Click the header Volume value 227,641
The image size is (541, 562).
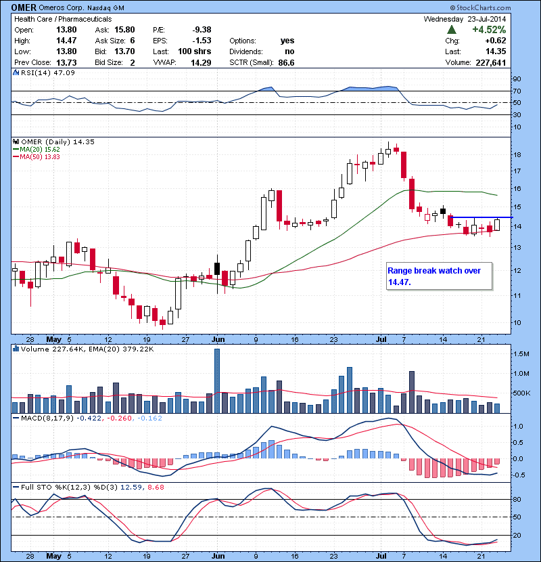[x=490, y=63]
